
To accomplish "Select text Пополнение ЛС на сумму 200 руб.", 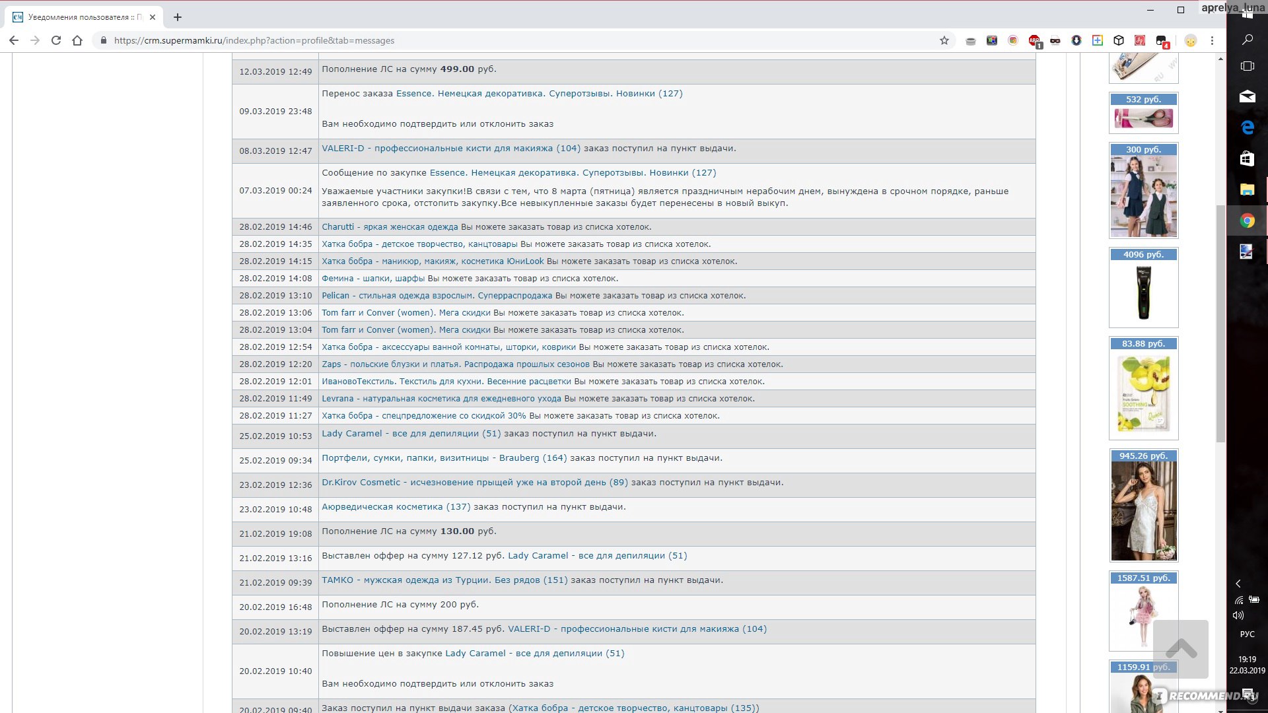I will point(400,605).
